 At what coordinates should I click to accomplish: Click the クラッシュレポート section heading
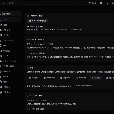tap(37, 39)
